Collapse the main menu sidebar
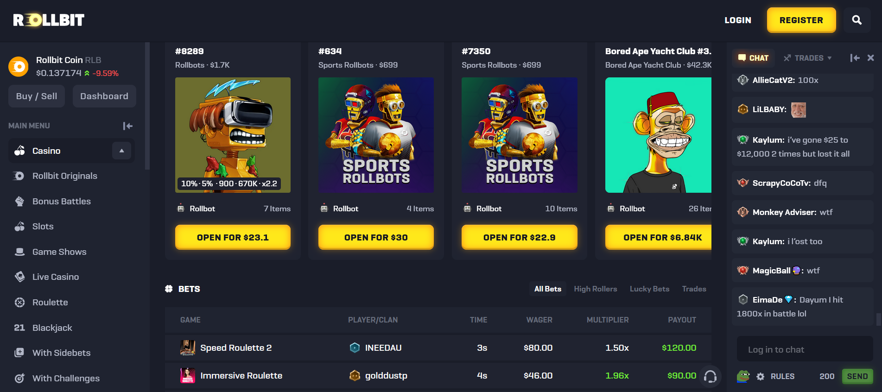 [128, 126]
